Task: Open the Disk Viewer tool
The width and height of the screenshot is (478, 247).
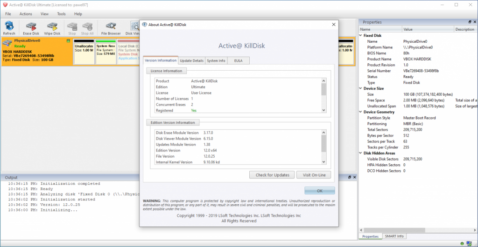Action: click(132, 28)
